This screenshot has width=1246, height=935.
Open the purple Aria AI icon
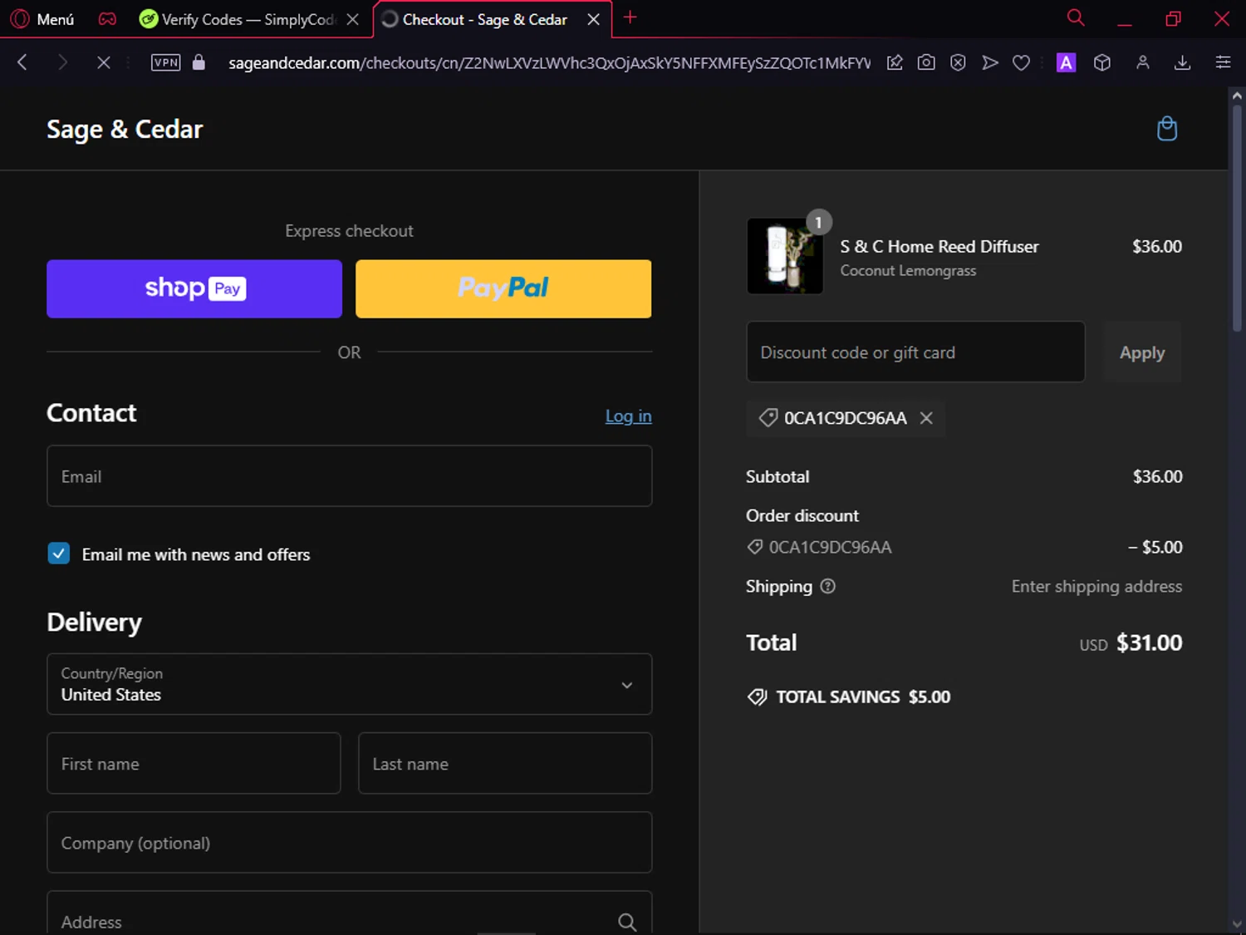tap(1066, 62)
